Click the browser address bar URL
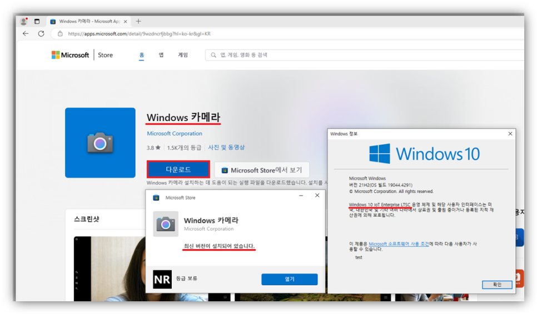537x314 pixels. point(139,34)
